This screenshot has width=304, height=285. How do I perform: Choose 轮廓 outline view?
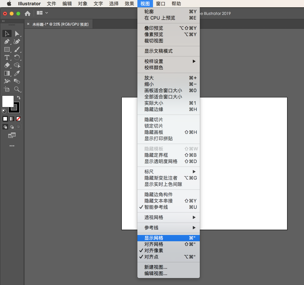[x=169, y=12]
